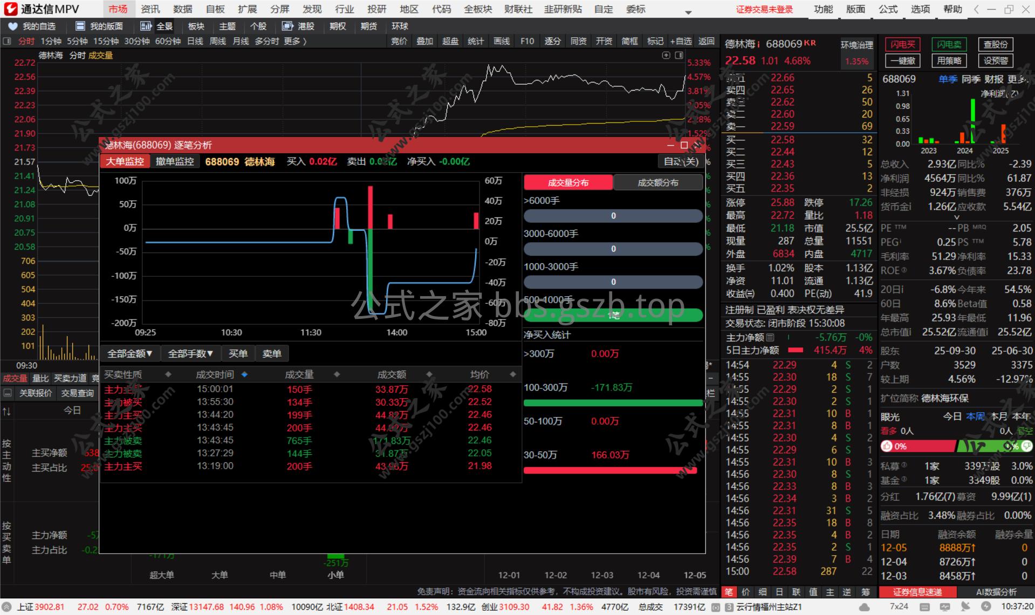Click the cloud icon in the status bar

(864, 607)
